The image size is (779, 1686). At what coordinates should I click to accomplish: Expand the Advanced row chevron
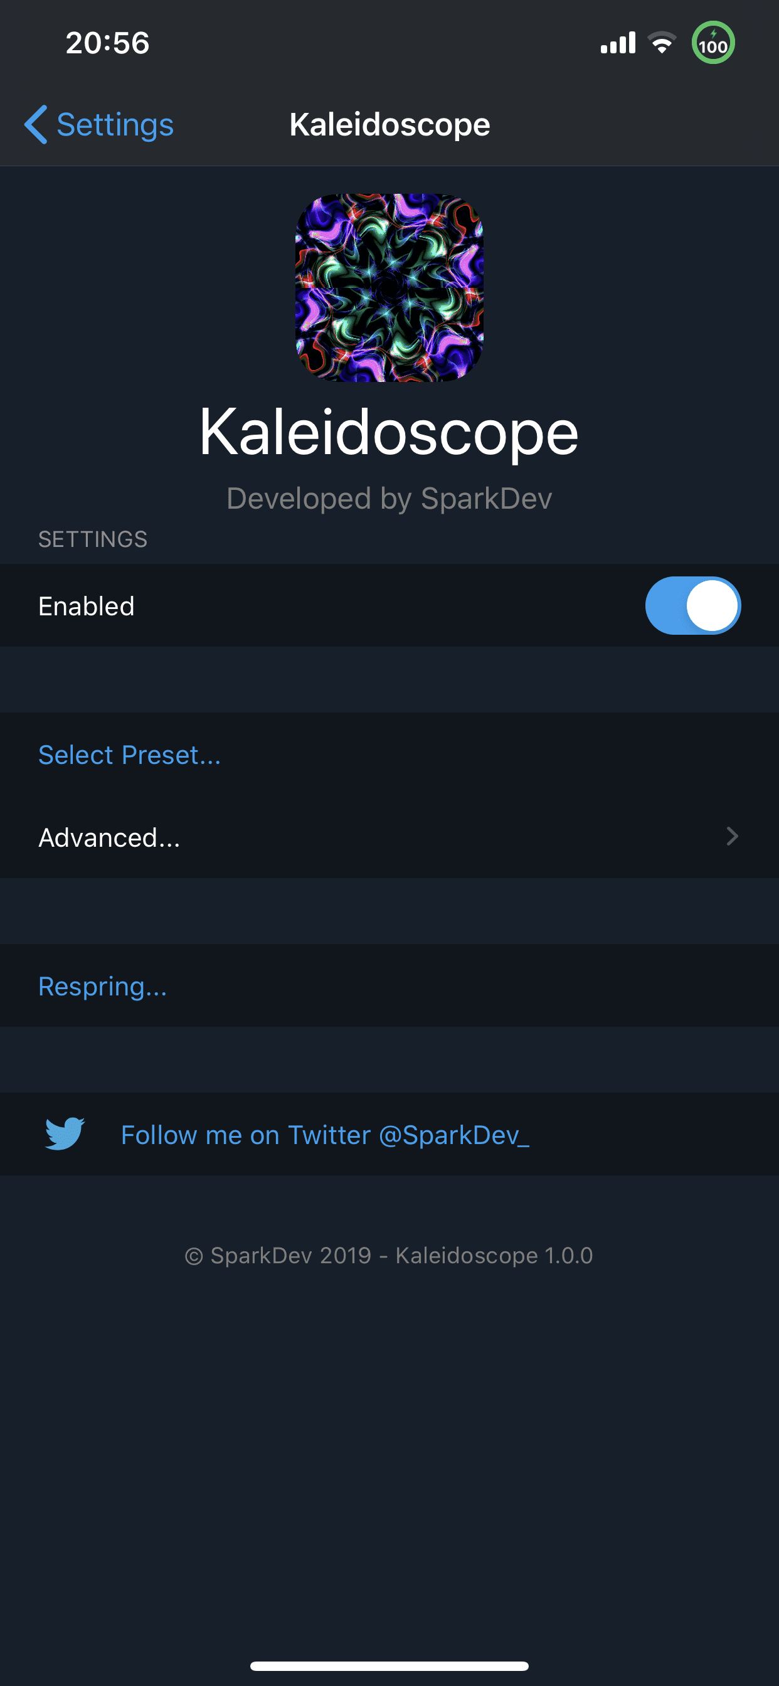coord(733,837)
